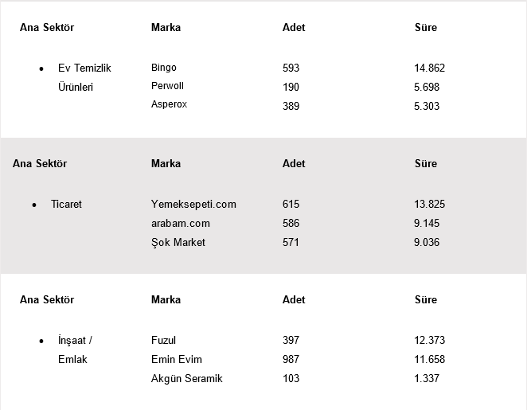Click the Yemeksepeti.com brand text
The height and width of the screenshot is (410, 527).
[x=193, y=204]
